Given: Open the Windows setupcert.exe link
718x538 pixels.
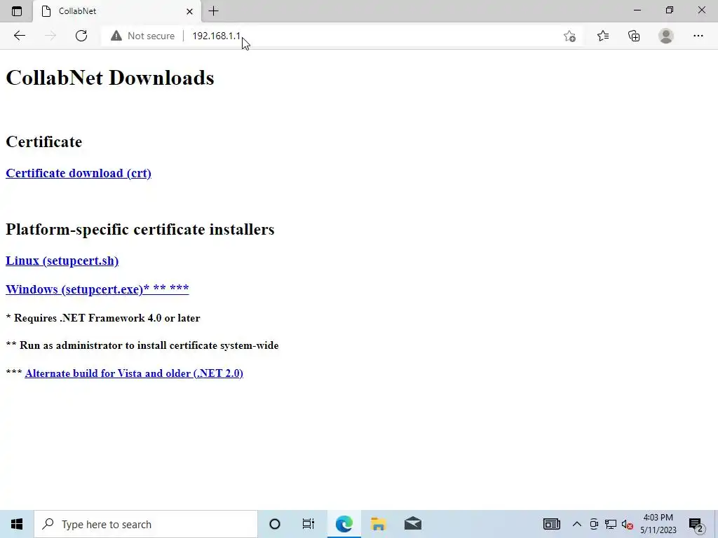Looking at the screenshot, I should coord(97,289).
